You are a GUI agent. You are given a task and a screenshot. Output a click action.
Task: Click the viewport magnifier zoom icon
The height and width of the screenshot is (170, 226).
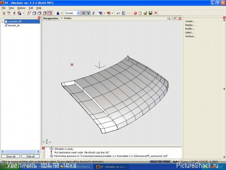[x=169, y=19]
